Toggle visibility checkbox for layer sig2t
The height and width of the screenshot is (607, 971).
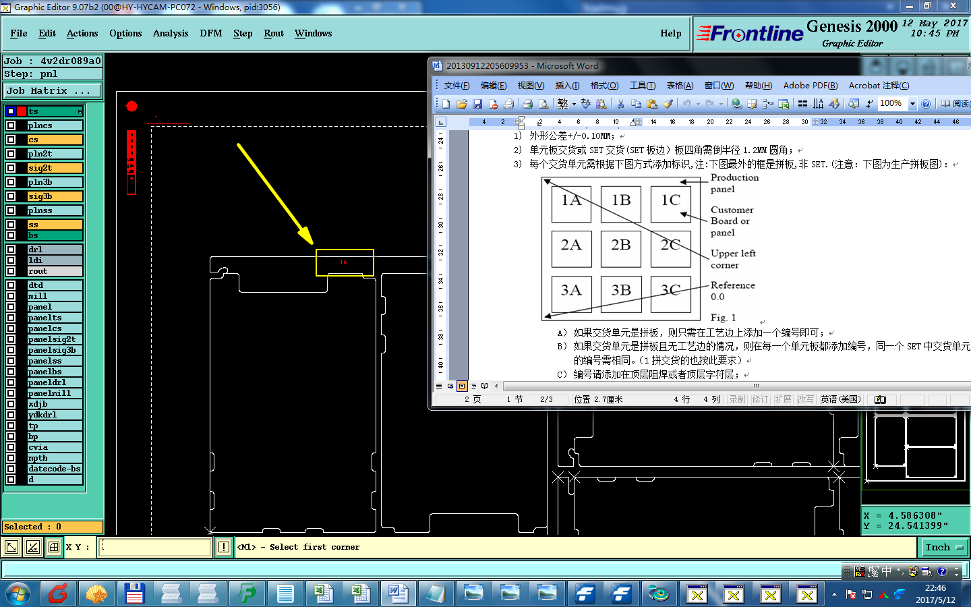click(11, 168)
